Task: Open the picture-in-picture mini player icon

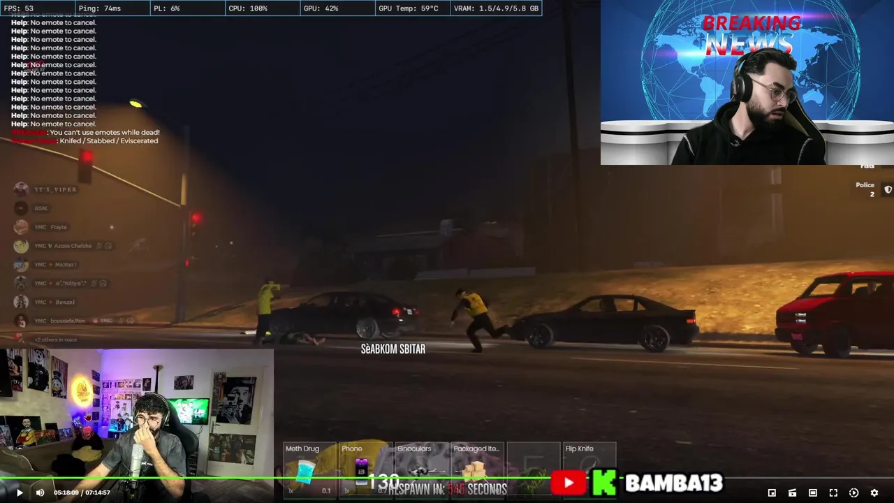Action: point(772,493)
